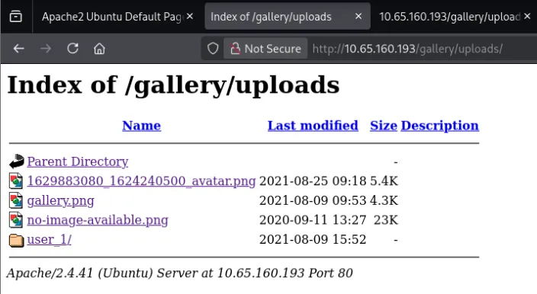Click the folder icon beside user_1/
537x294 pixels.
16,241
